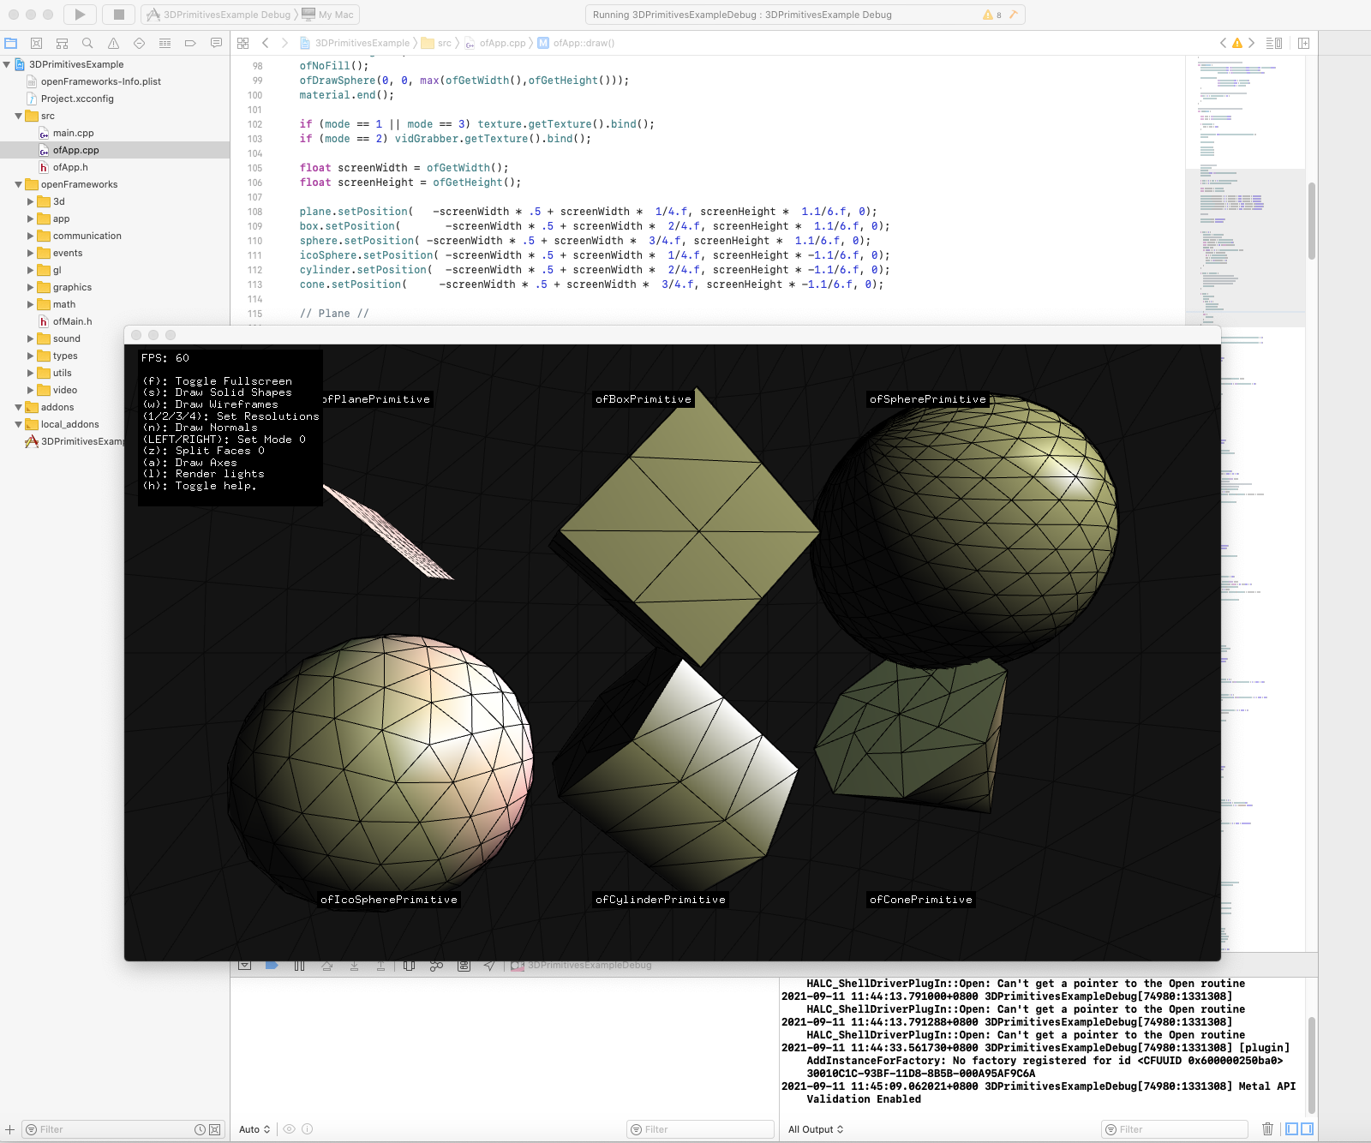
Task: Click the Run (play) button
Action: (x=79, y=15)
